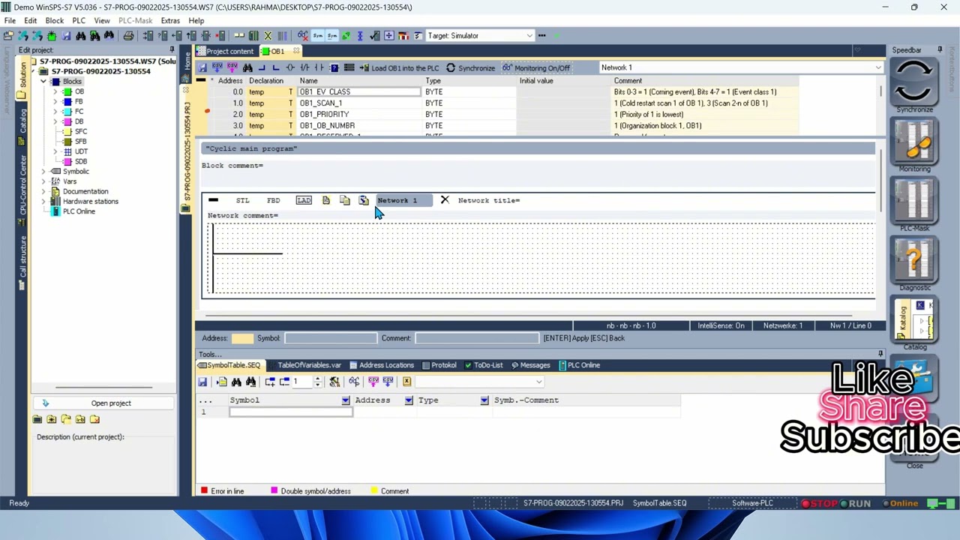Switch to Messages tab
This screenshot has height=540, width=960.
pyautogui.click(x=530, y=365)
